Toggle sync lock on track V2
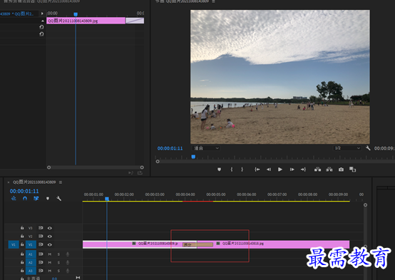The height and width of the screenshot is (280, 395). click(41, 237)
